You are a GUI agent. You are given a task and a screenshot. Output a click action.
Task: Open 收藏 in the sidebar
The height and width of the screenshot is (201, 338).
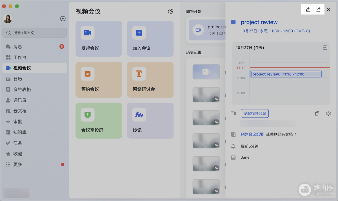[34, 154]
